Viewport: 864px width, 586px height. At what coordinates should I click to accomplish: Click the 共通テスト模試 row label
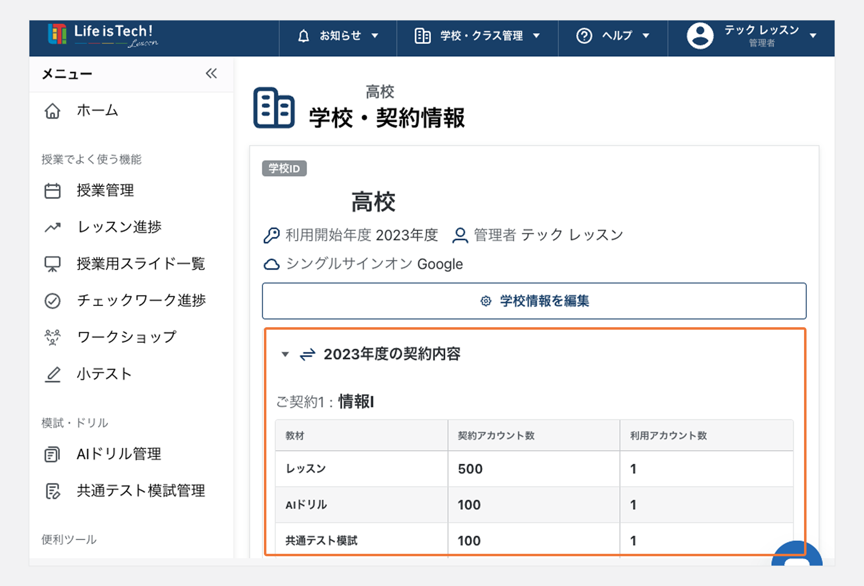321,540
